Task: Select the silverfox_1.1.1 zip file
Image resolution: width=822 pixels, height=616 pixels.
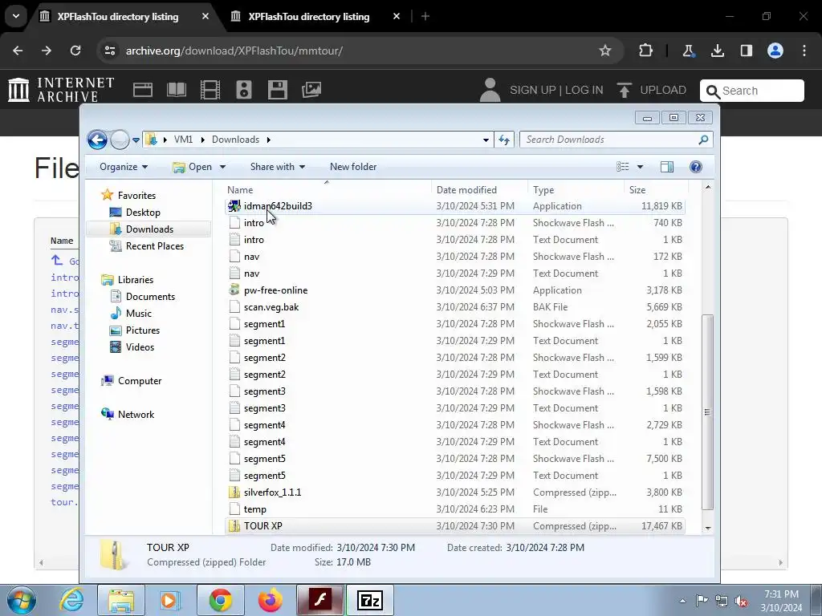Action: tap(454, 492)
